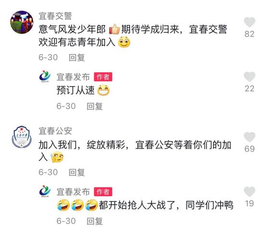265x233 pixels.
Task: Open the 宜春交警 username link
Action: click(x=55, y=16)
